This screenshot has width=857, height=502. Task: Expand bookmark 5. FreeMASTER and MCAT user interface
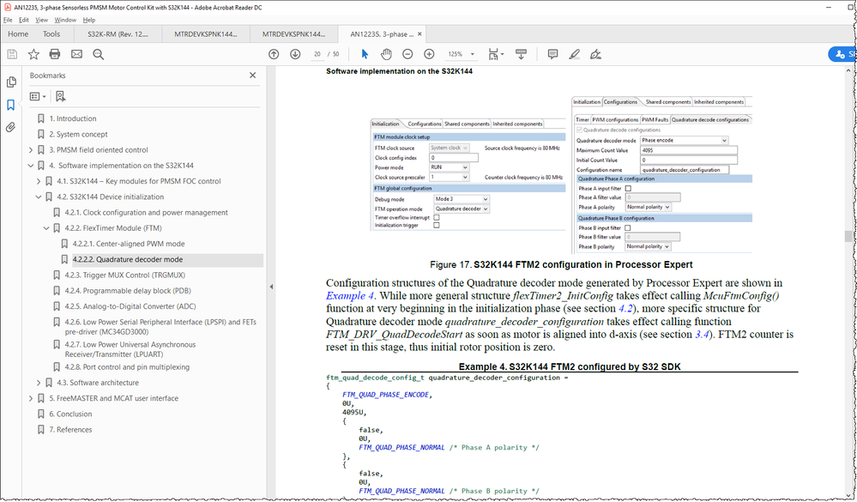coord(31,399)
